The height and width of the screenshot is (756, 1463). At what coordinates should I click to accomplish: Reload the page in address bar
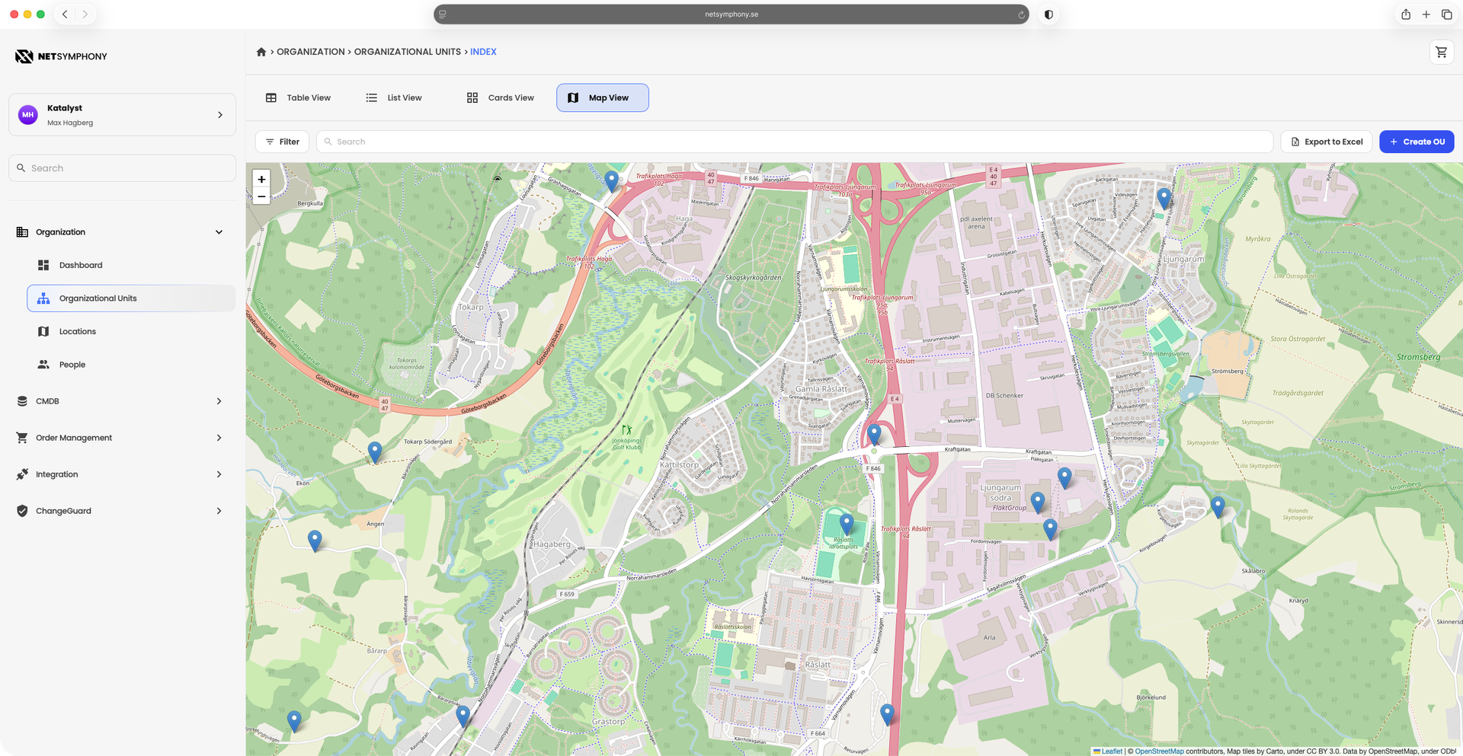point(1021,14)
